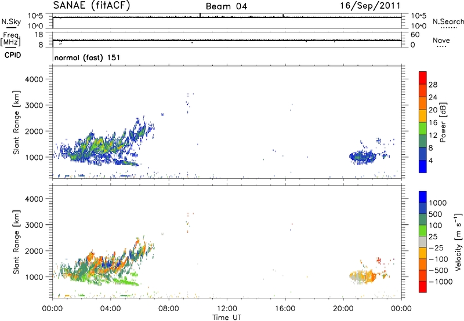Viewport: 464px width, 321px height.
Task: Click the orange evening echo patch in the velocity panel
Action: [363, 276]
